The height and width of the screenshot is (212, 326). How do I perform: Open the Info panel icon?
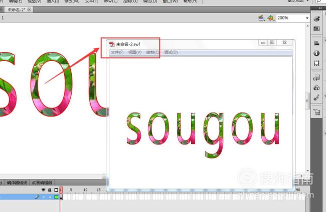pyautogui.click(x=316, y=53)
